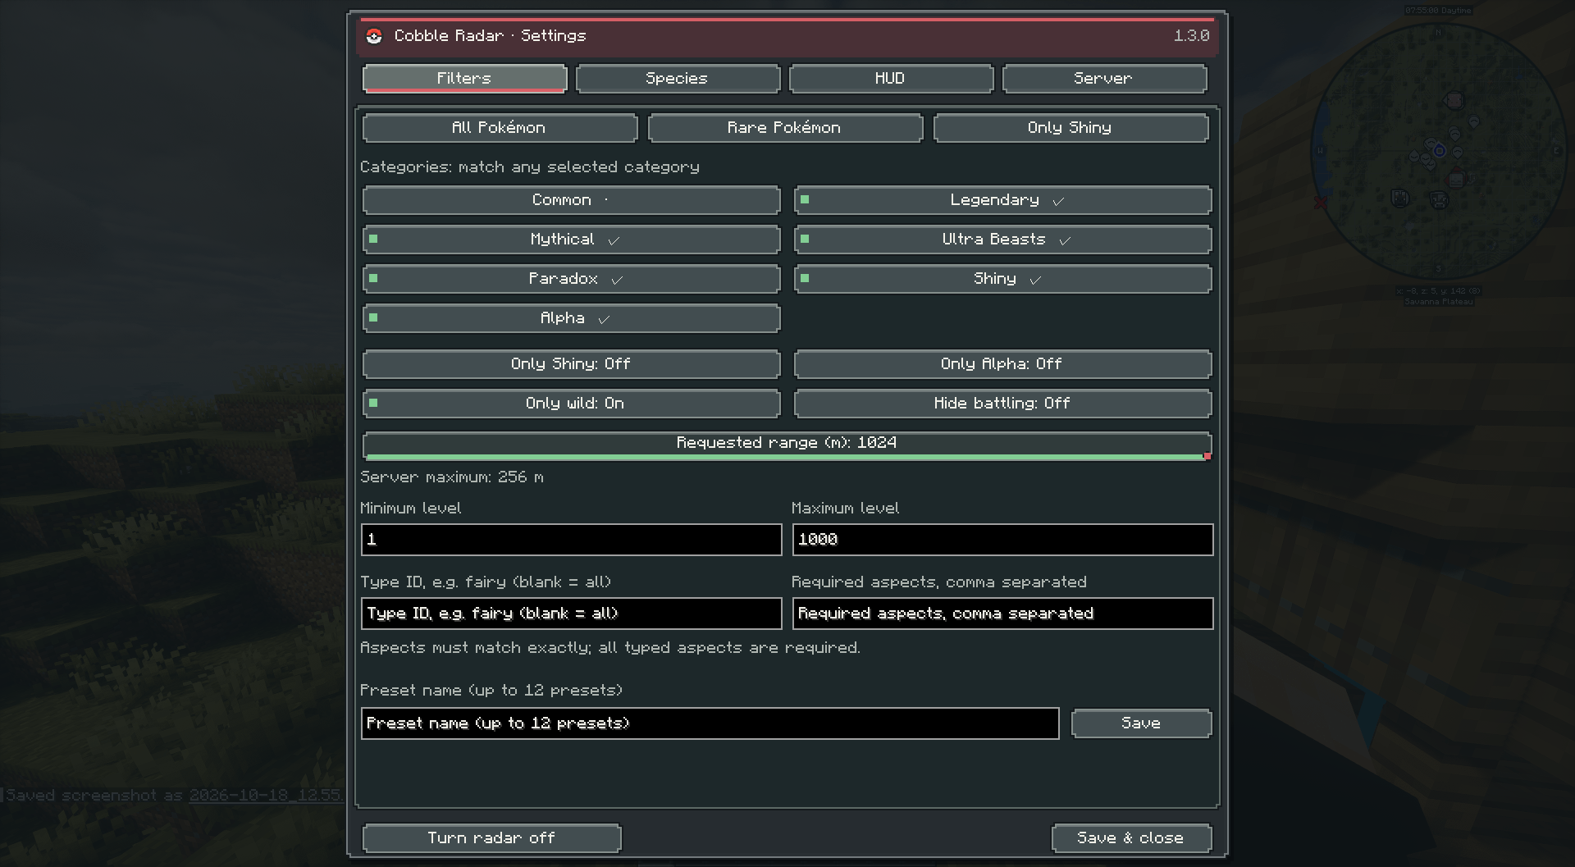This screenshot has height=867, width=1575.
Task: Enable the Hide battling: Off option
Action: (1002, 404)
